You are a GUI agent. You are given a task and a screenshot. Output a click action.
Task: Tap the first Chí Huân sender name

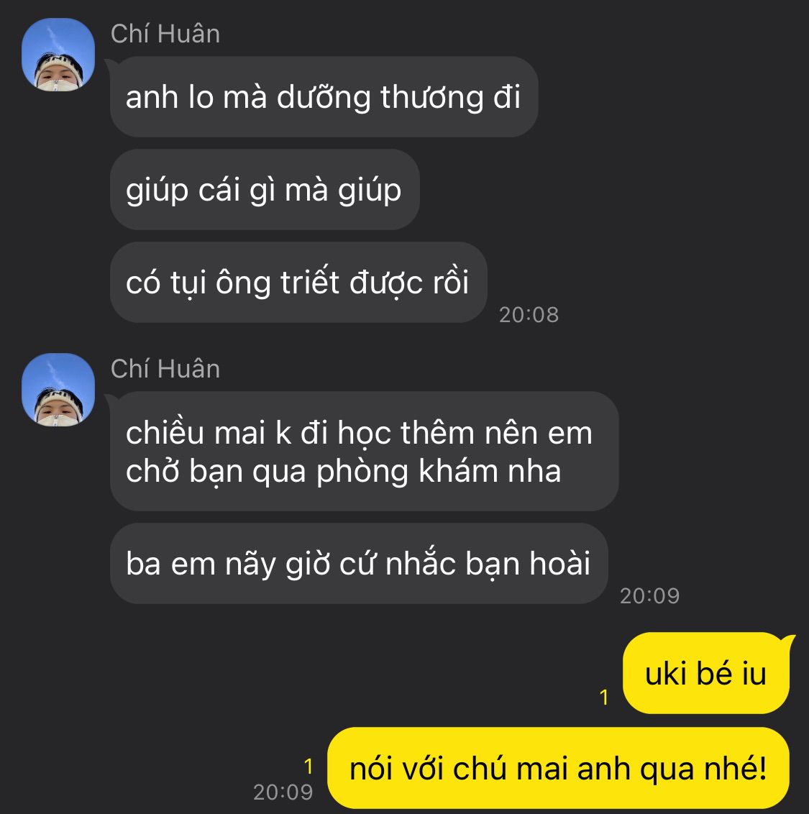pyautogui.click(x=165, y=35)
